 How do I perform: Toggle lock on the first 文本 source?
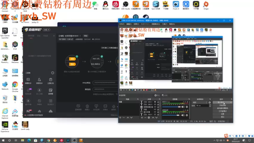tap(158, 102)
